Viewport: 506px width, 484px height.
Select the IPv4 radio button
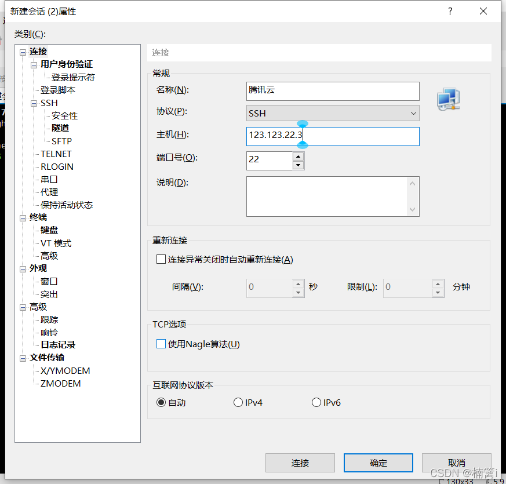tap(238, 402)
